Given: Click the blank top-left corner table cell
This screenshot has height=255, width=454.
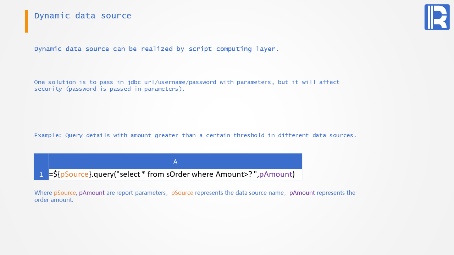Looking at the screenshot, I should pyautogui.click(x=41, y=161).
